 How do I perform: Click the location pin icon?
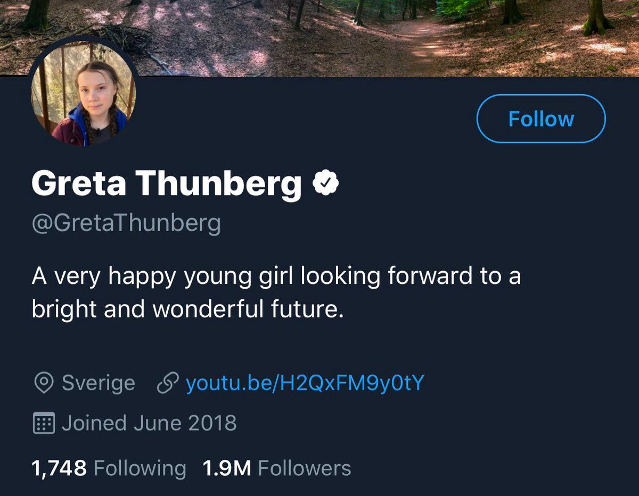pos(44,383)
